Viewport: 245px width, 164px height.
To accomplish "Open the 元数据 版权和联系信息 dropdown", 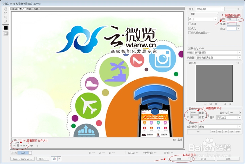I will [219, 58].
